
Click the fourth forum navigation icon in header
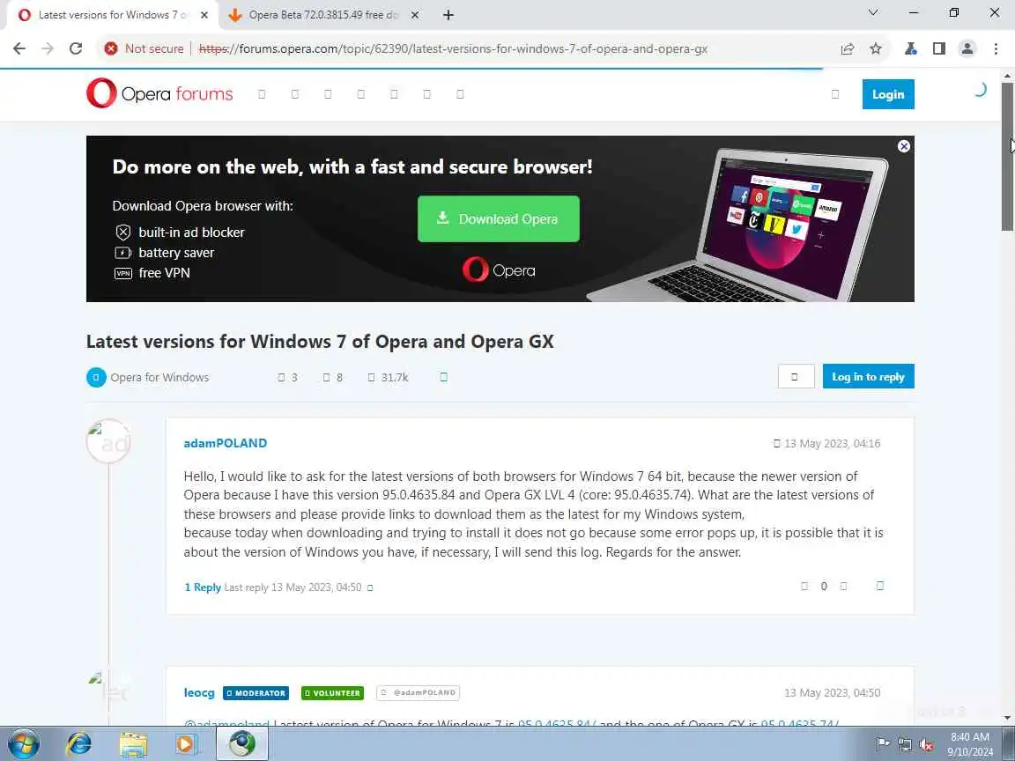360,94
